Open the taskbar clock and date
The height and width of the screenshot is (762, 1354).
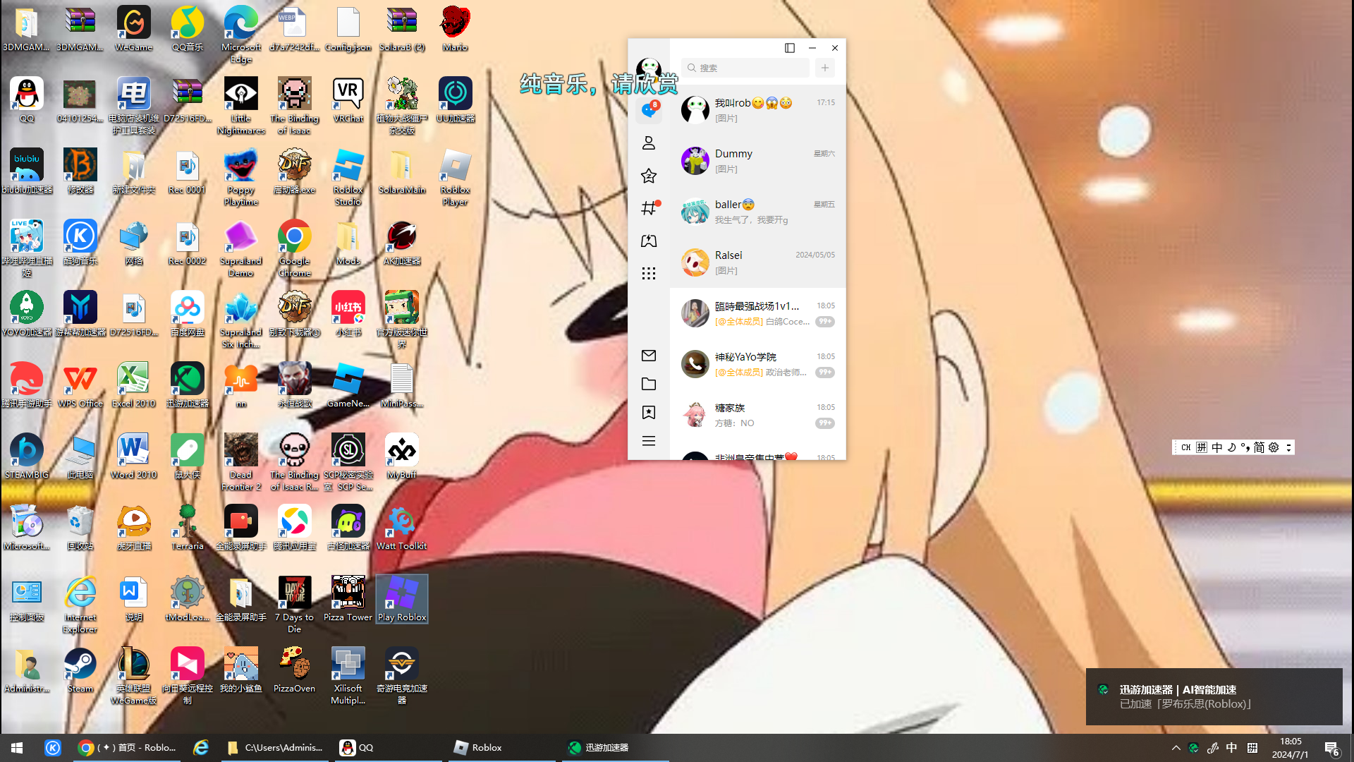point(1291,748)
